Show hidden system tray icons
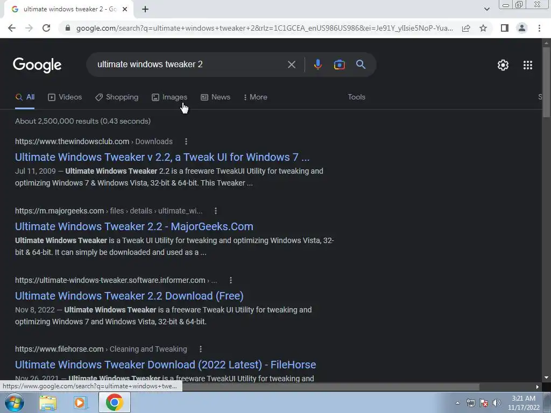This screenshot has width=551, height=413. coord(457,403)
